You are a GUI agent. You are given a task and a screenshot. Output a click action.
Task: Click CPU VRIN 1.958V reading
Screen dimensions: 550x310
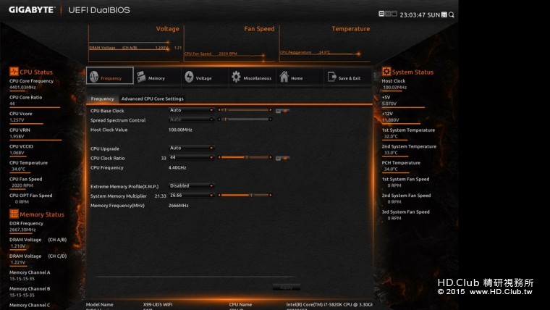[17, 137]
